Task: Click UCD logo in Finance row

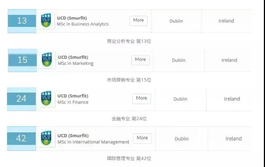Action: click(x=47, y=98)
